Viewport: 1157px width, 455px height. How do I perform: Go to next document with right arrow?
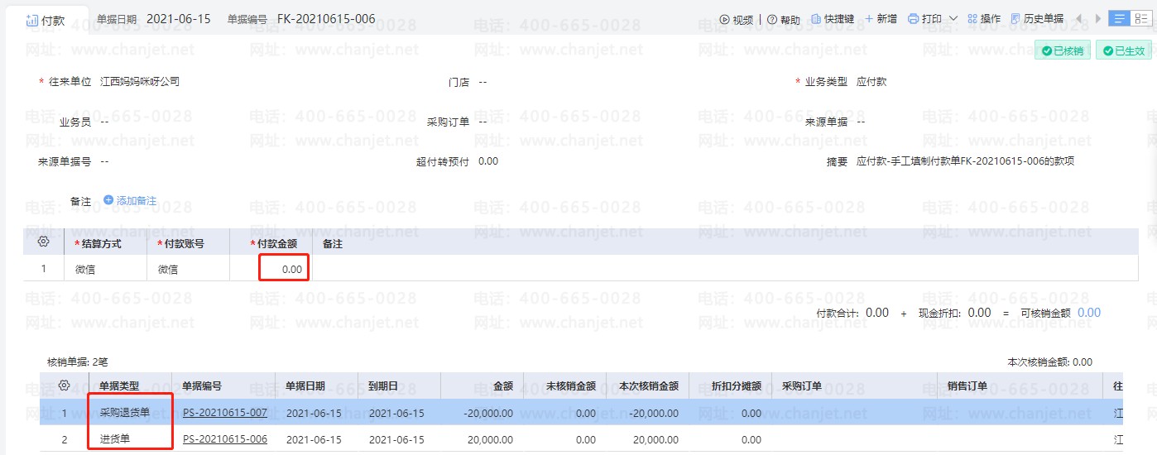coord(1098,18)
